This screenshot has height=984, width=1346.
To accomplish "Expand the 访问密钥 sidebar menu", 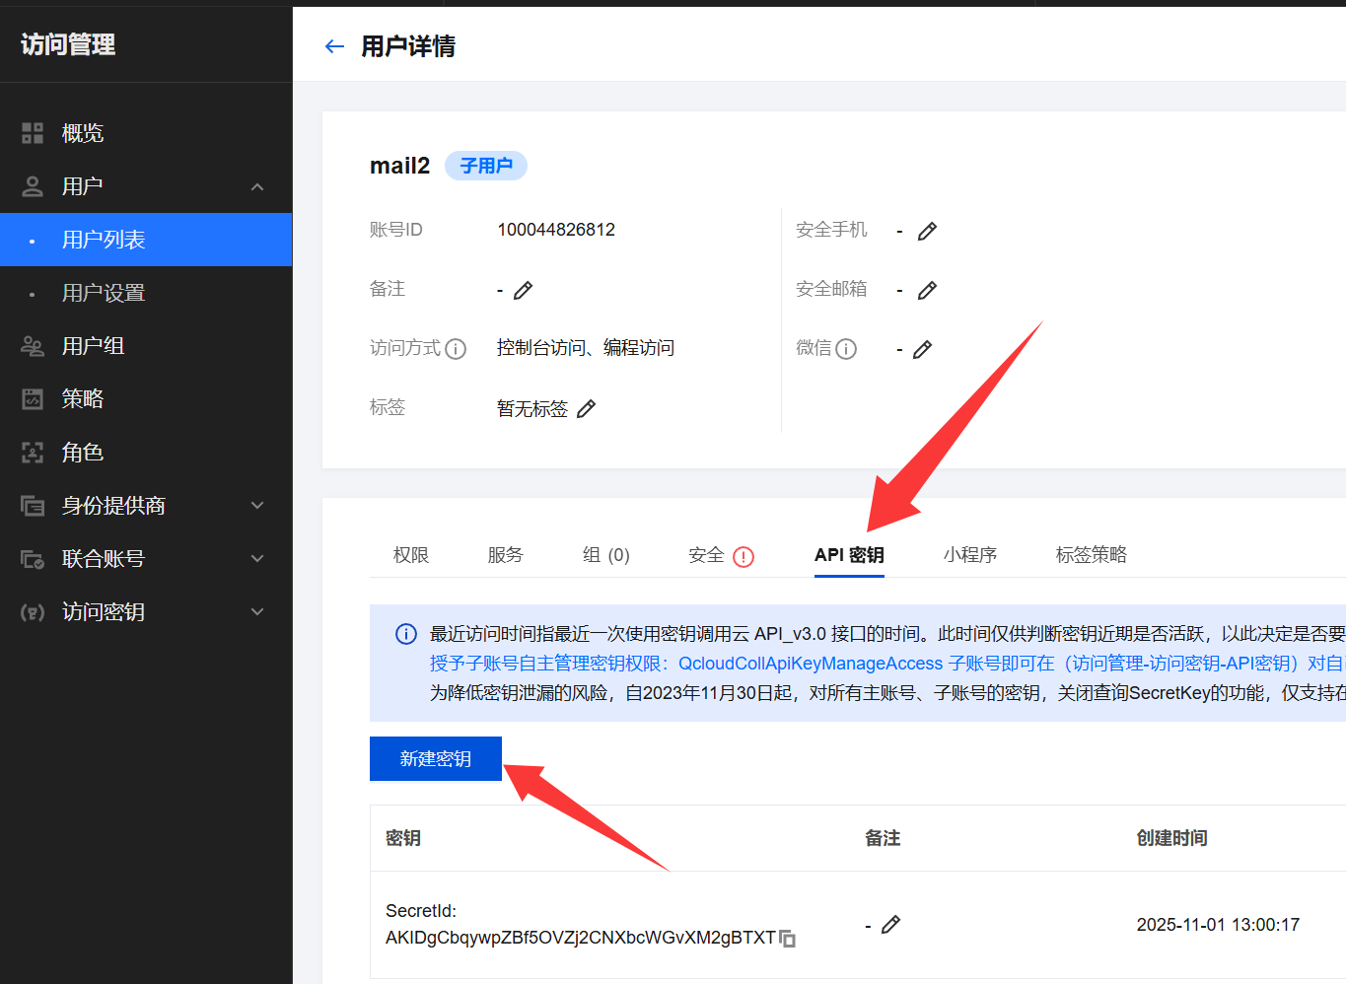I will click(x=257, y=612).
